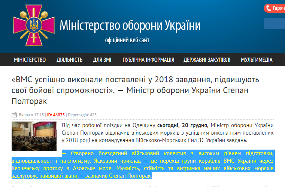Screen dimensions: 285x187
Task: Click the red hotline phone icon
Action: tap(268, 8)
